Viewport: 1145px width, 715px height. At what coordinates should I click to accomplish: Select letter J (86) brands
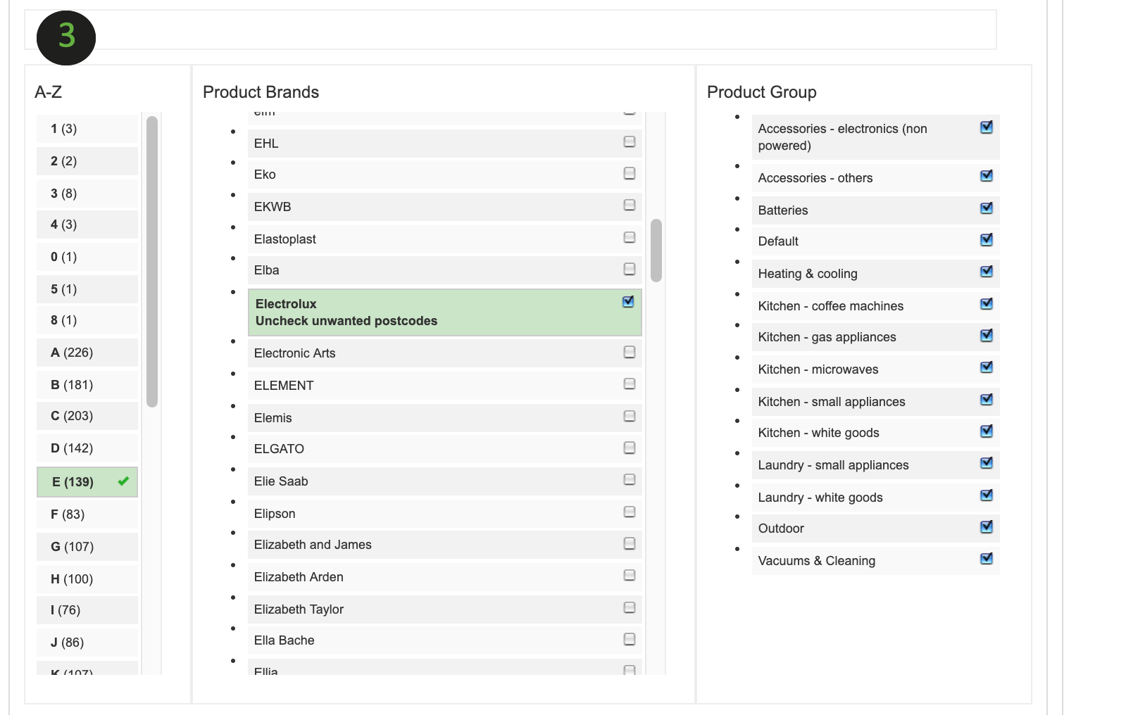(87, 643)
